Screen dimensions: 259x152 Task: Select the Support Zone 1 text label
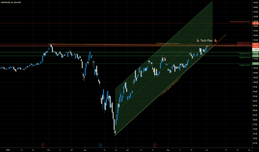tap(245, 54)
